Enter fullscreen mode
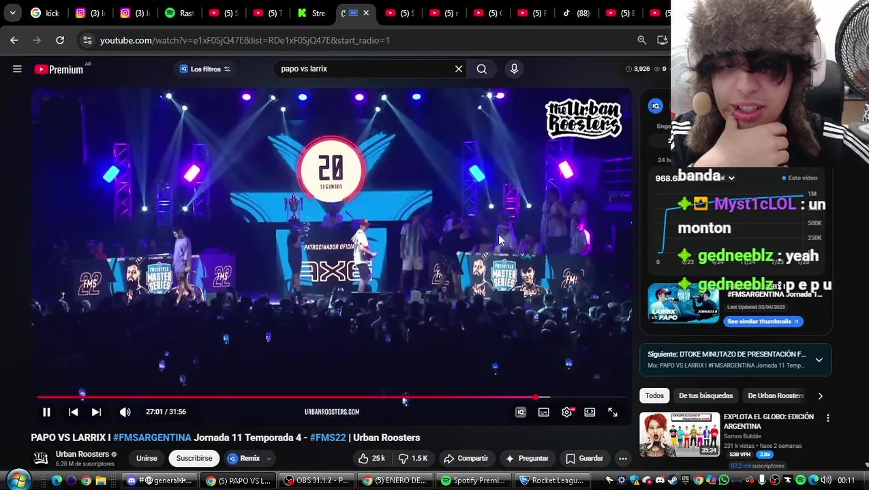The width and height of the screenshot is (869, 490). 613,412
